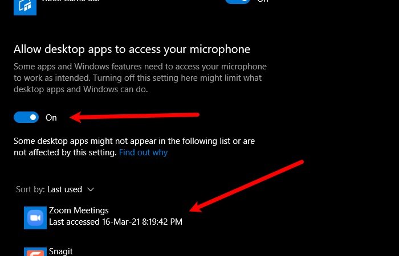Open the Find out why link

point(143,152)
